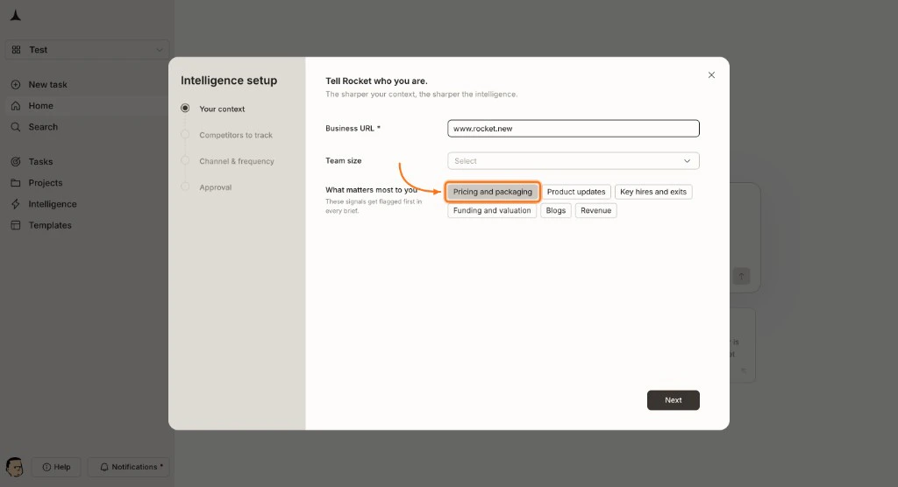Expand the Team size dropdown
898x487 pixels.
point(574,161)
